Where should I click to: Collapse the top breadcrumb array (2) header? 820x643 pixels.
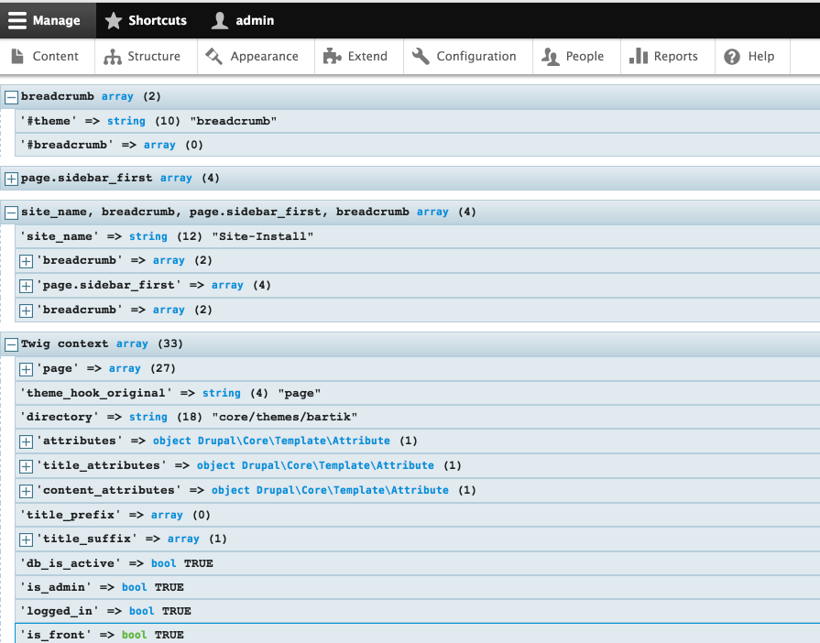11,97
